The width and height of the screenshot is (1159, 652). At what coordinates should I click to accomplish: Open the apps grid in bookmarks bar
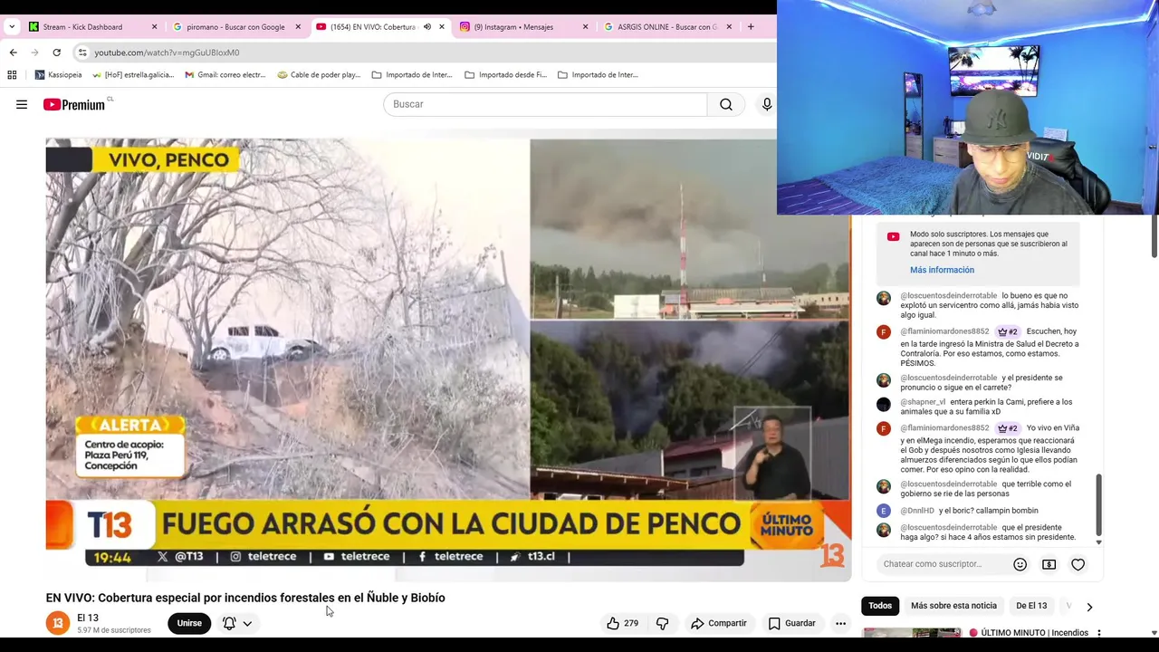click(12, 75)
